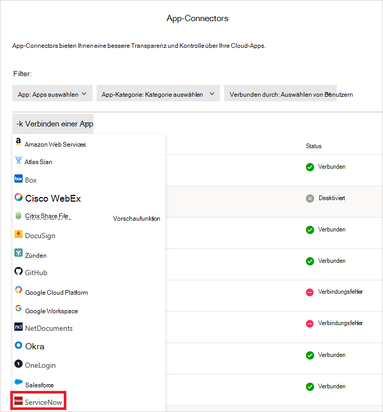Click the Atlassian logo icon
The width and height of the screenshot is (383, 412).
(x=19, y=160)
